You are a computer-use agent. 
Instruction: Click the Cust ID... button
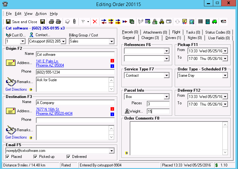[x=16, y=35]
